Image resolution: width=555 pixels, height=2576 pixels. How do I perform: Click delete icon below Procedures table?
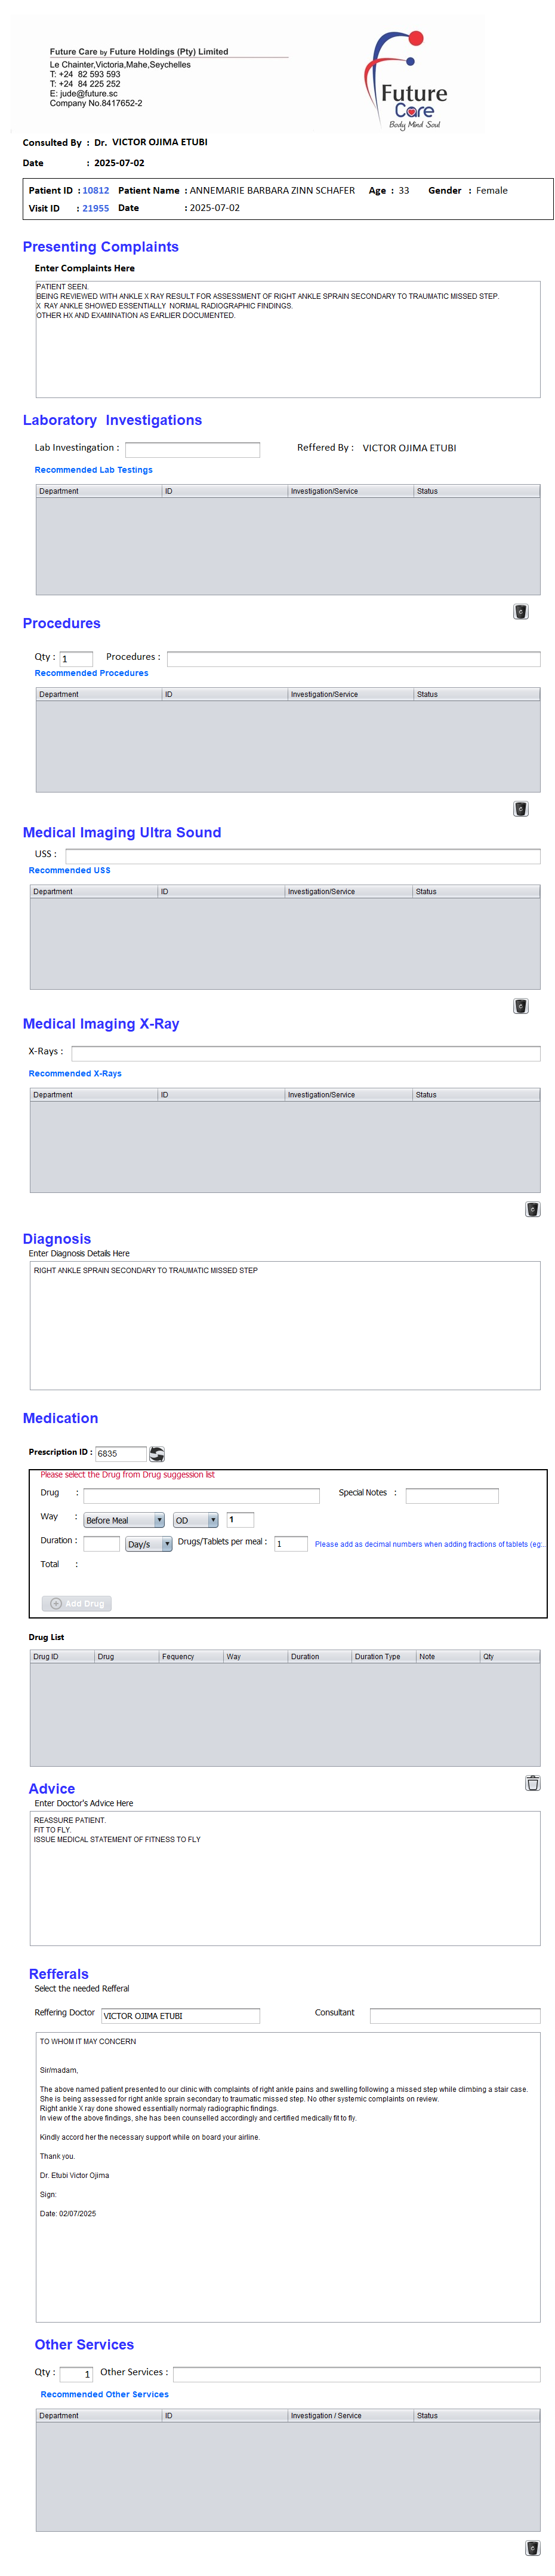pos(520,808)
